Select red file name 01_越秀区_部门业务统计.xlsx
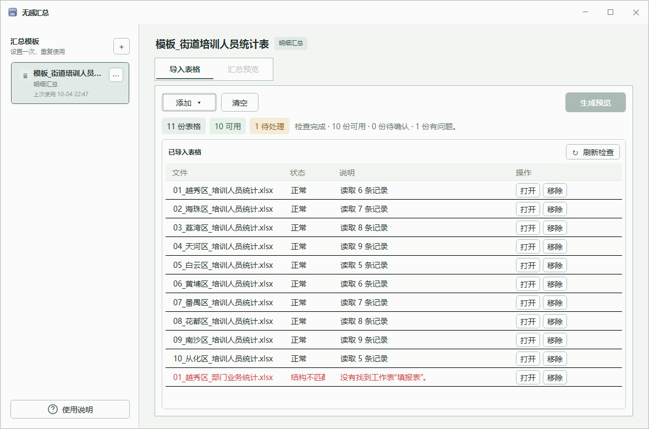 [x=223, y=377]
